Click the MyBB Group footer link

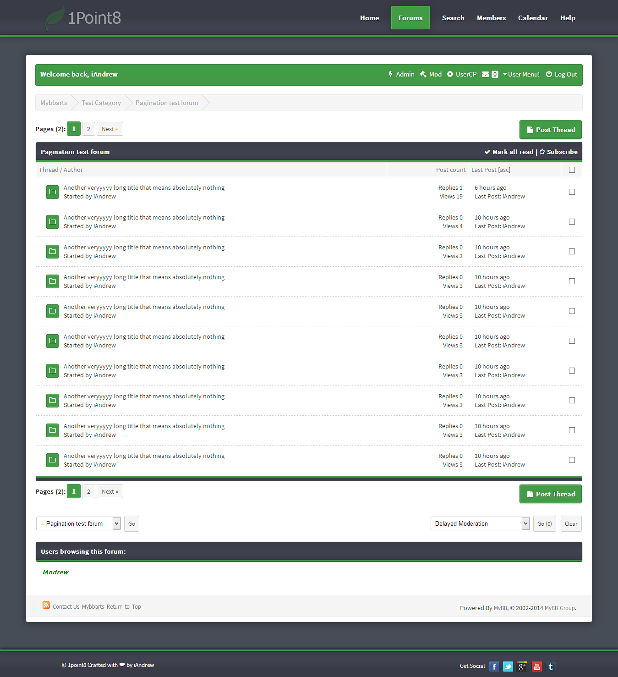pyautogui.click(x=560, y=608)
